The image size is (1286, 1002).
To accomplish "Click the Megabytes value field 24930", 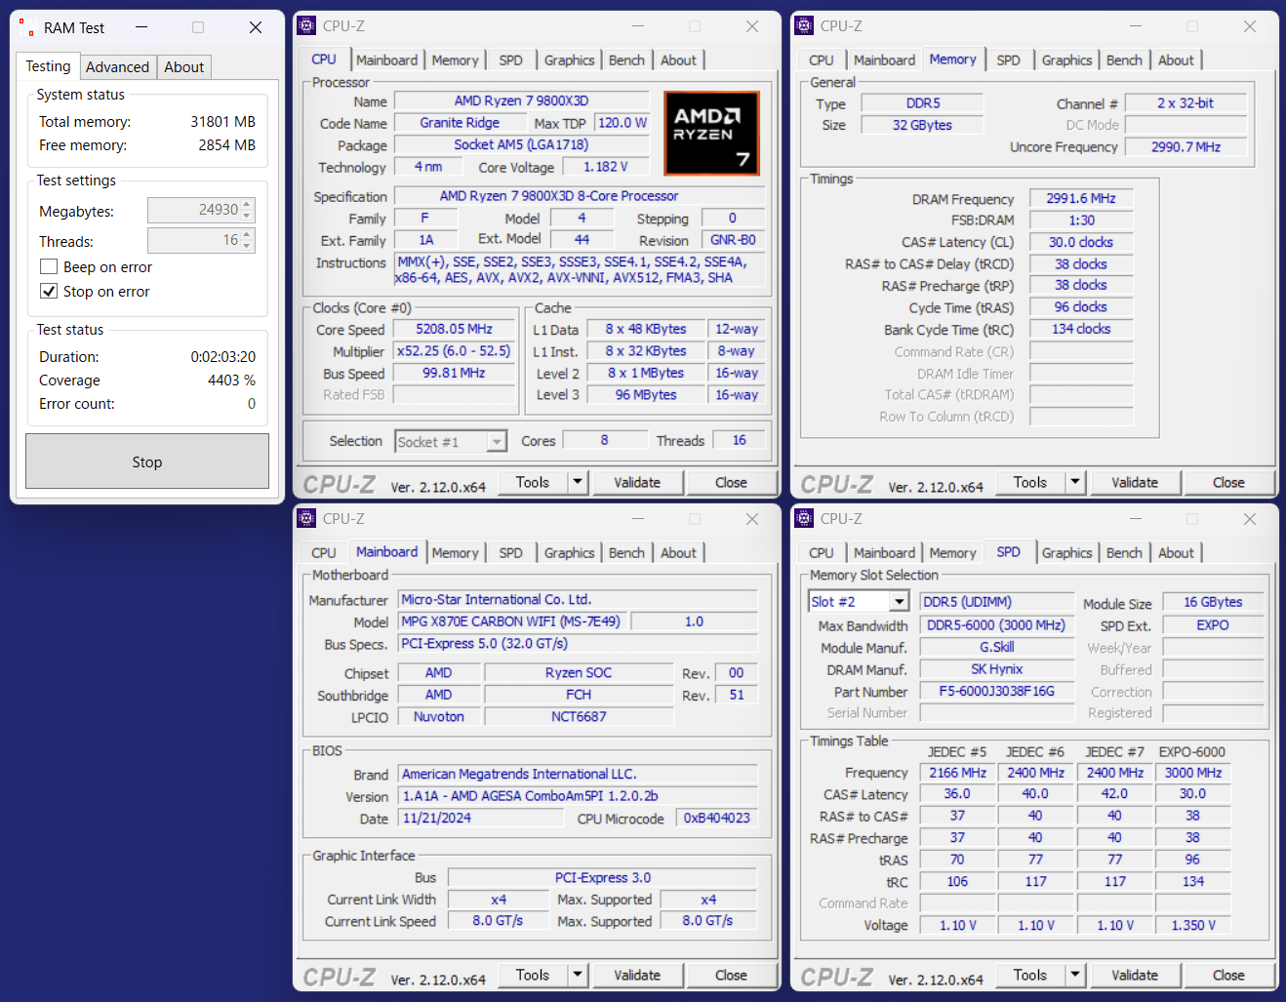I will (x=194, y=211).
